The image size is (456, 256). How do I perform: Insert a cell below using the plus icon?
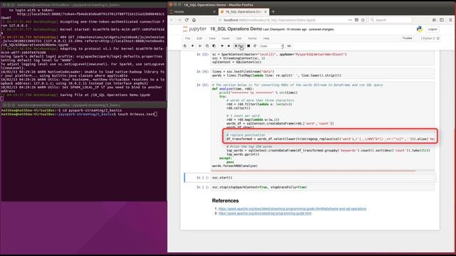pos(192,46)
